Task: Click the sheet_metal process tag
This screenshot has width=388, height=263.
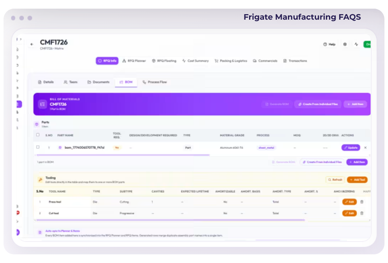Action: tap(266, 147)
